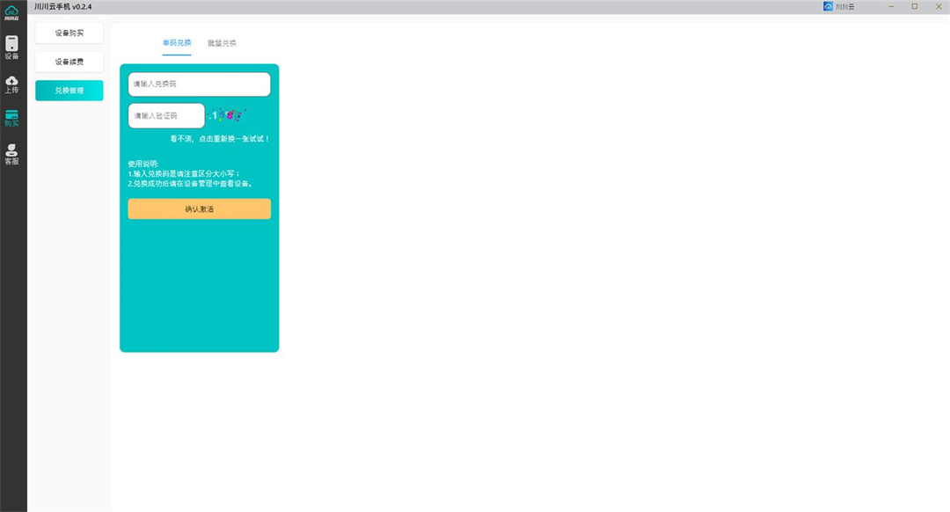This screenshot has width=950, height=512.
Task: Open 客服 (Customer Service) from sidebar
Action: (11, 155)
